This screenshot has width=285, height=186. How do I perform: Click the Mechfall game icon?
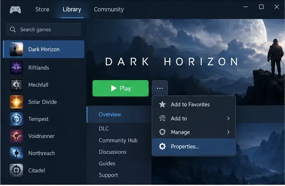pyautogui.click(x=16, y=85)
